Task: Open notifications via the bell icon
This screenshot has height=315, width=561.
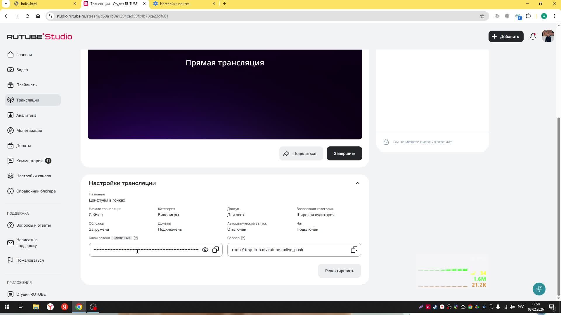Action: click(533, 36)
